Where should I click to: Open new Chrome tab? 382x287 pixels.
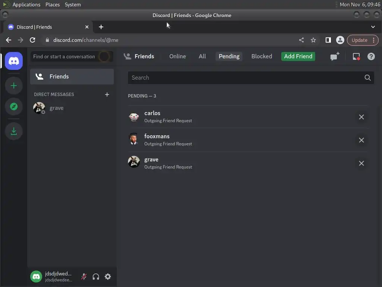101,27
